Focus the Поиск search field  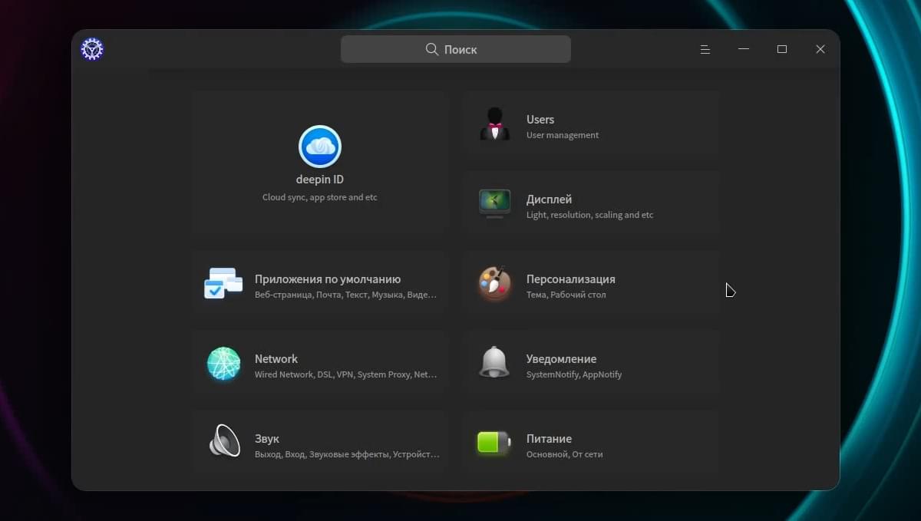pyautogui.click(x=456, y=49)
